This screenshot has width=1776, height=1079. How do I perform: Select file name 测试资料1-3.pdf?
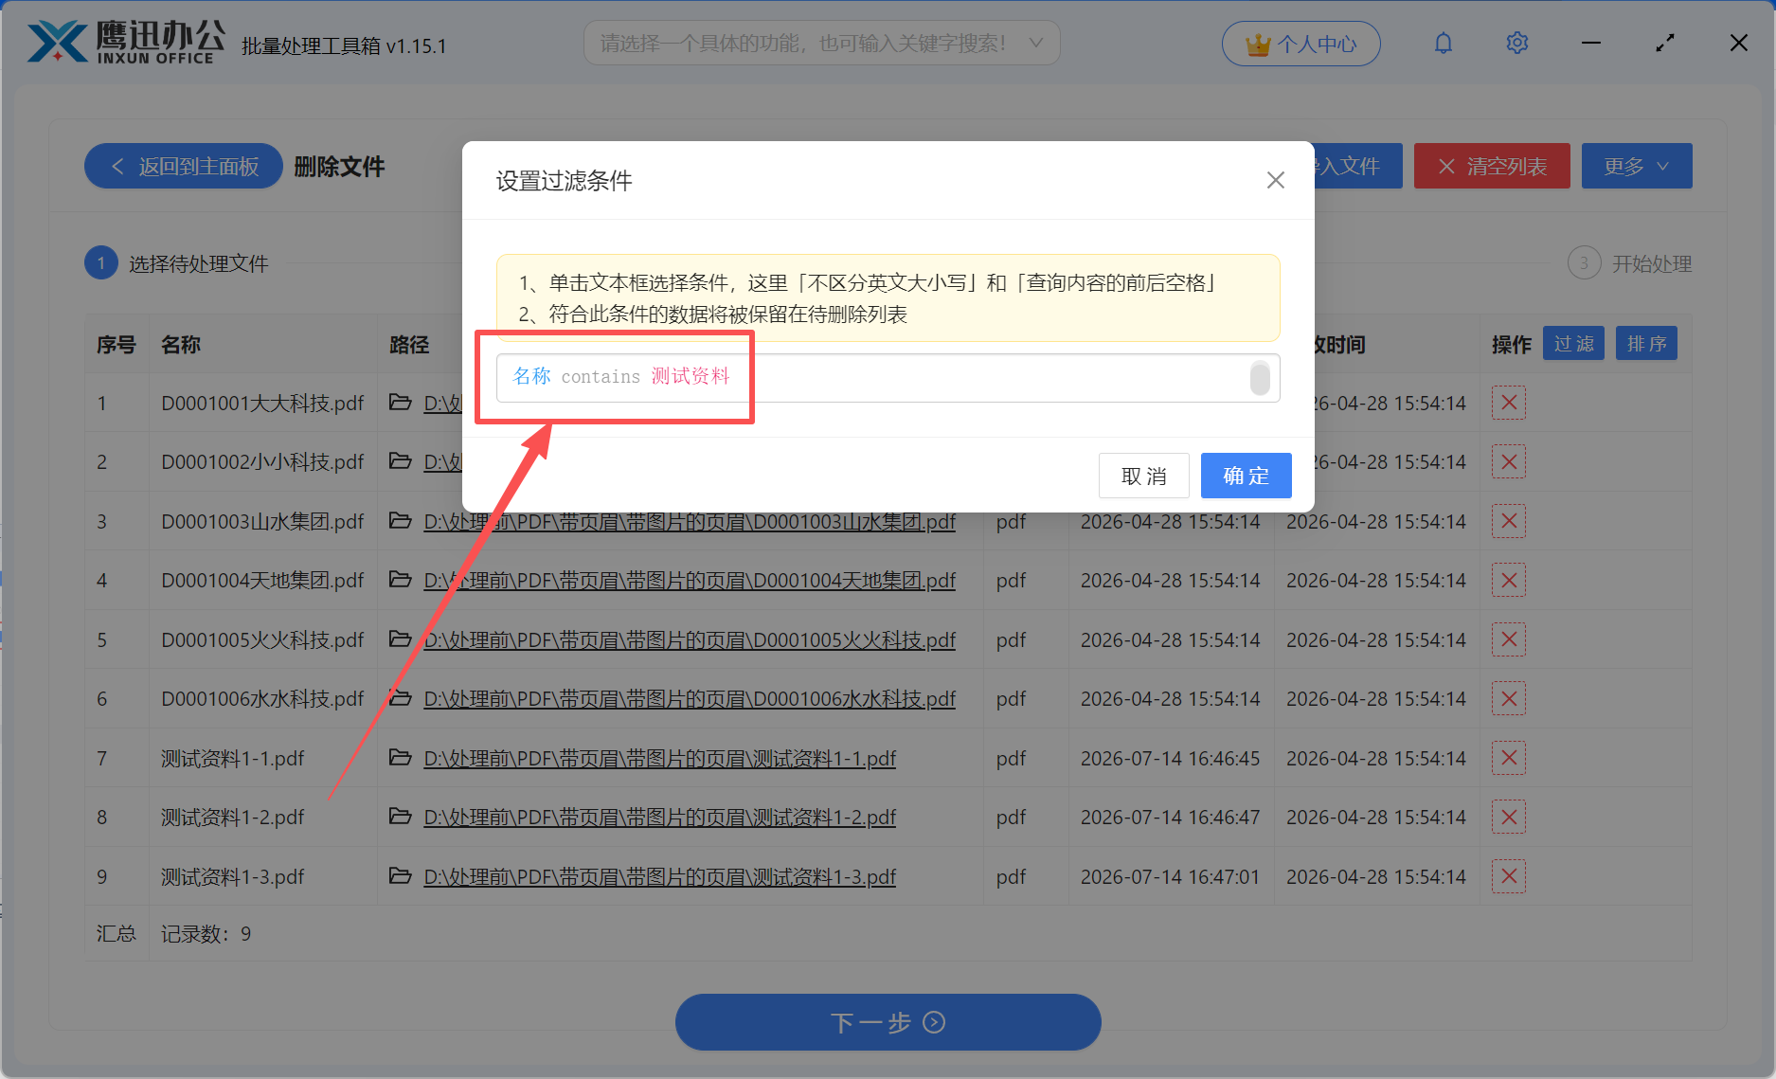tap(233, 877)
